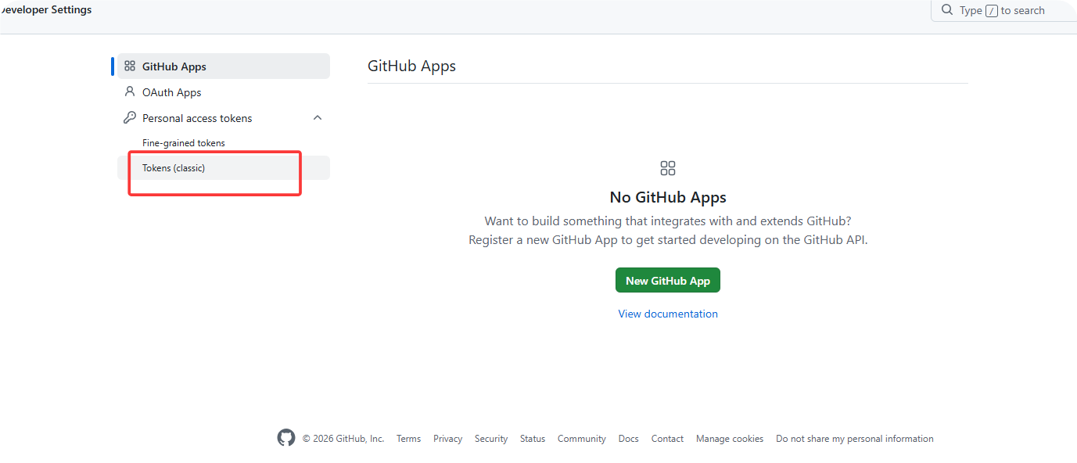Click the magnifier icon in search box
This screenshot has width=1077, height=463.
pos(947,10)
